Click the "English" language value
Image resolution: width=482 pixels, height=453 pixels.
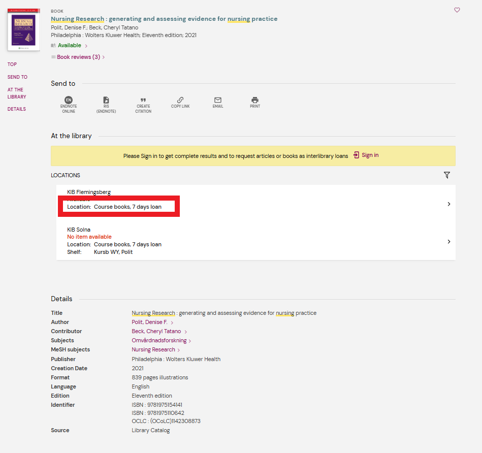pos(141,386)
